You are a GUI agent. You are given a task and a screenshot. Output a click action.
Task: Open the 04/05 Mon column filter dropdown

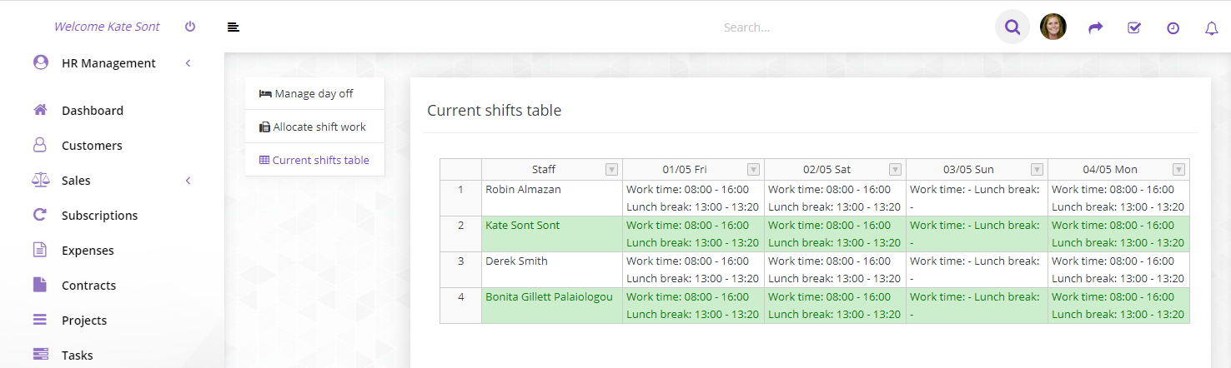pos(1178,170)
